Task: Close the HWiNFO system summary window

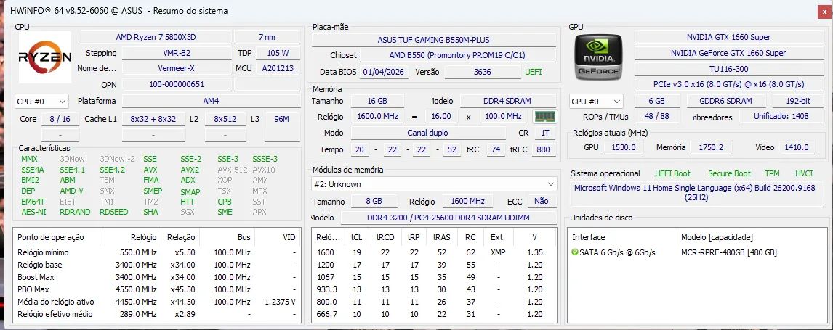Action: coord(824,11)
